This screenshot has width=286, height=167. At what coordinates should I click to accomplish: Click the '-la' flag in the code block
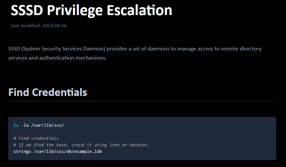pyautogui.click(x=25, y=125)
